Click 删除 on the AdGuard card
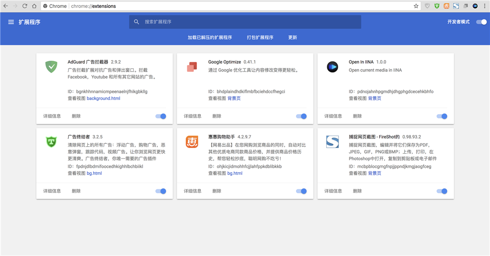 (x=76, y=116)
